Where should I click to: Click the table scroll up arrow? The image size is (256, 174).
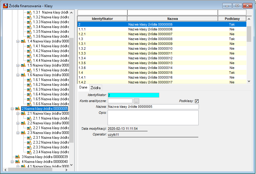click(249, 19)
